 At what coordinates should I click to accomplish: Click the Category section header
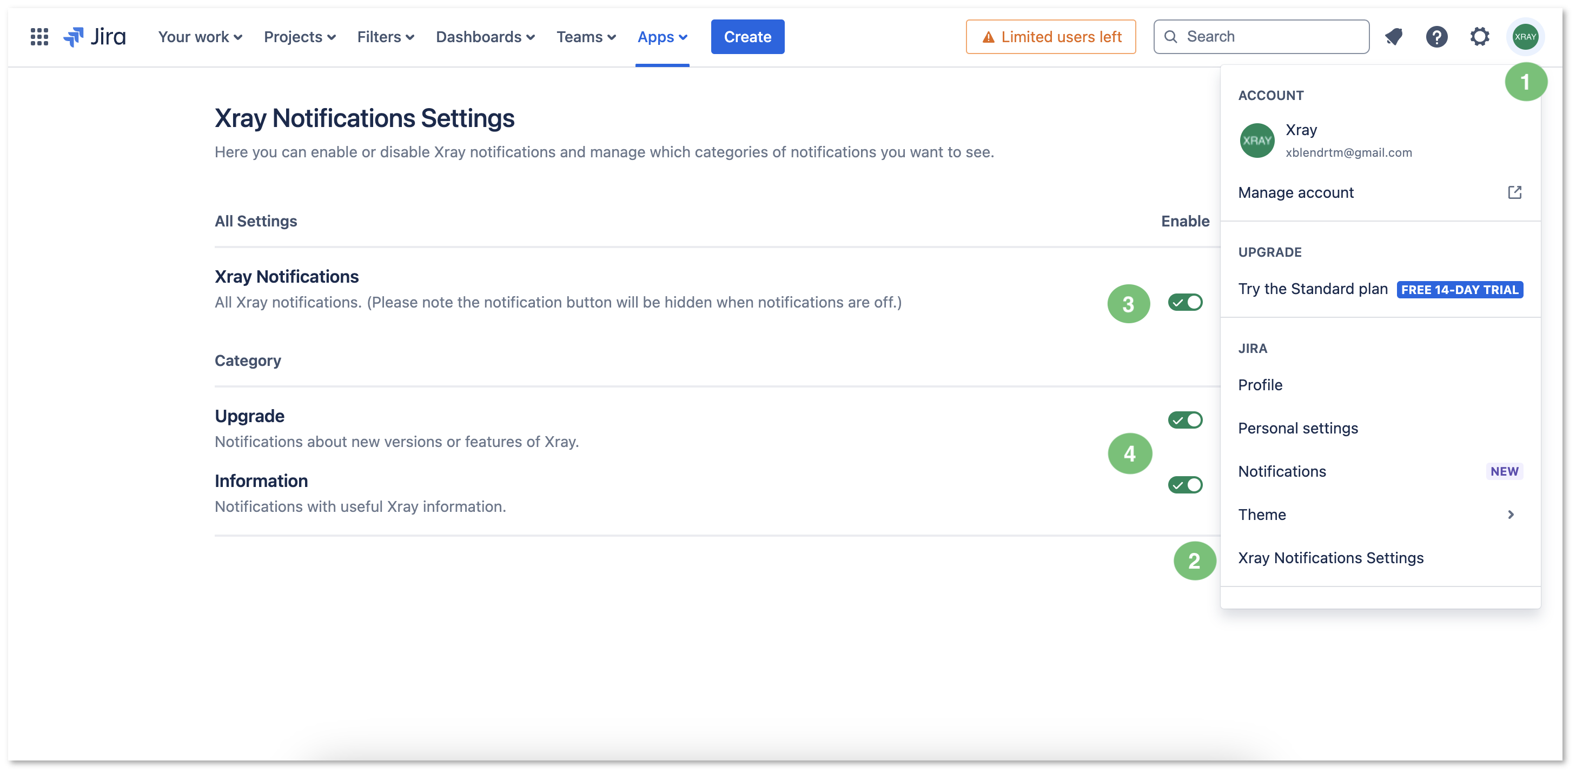pyautogui.click(x=248, y=361)
